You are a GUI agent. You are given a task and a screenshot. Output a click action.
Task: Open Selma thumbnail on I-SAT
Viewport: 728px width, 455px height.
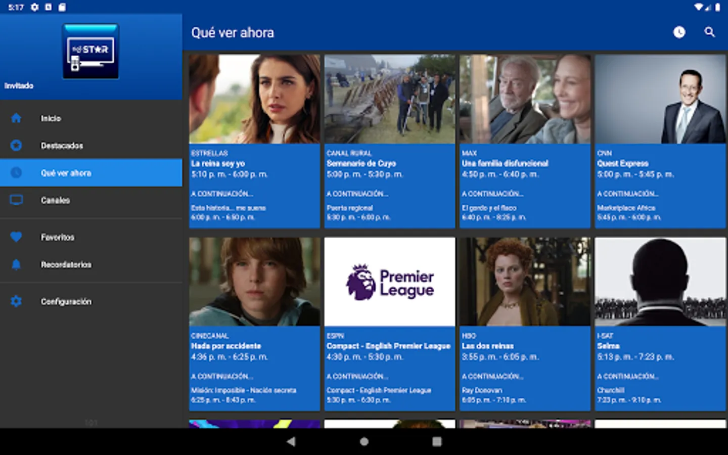(660, 282)
